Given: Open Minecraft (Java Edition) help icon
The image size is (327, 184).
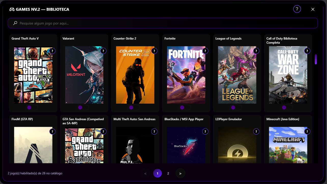Looking at the screenshot, I should tap(307, 131).
